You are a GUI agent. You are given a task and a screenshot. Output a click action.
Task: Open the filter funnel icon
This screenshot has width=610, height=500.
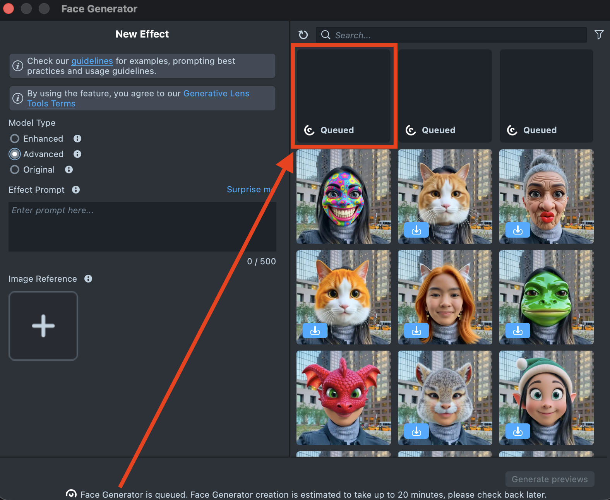(x=599, y=35)
